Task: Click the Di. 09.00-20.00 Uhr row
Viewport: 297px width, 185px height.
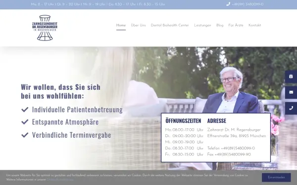Action: pyautogui.click(x=184, y=136)
